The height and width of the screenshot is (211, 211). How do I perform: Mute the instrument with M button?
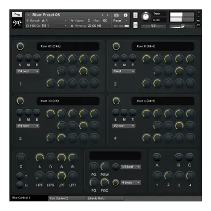135,25
